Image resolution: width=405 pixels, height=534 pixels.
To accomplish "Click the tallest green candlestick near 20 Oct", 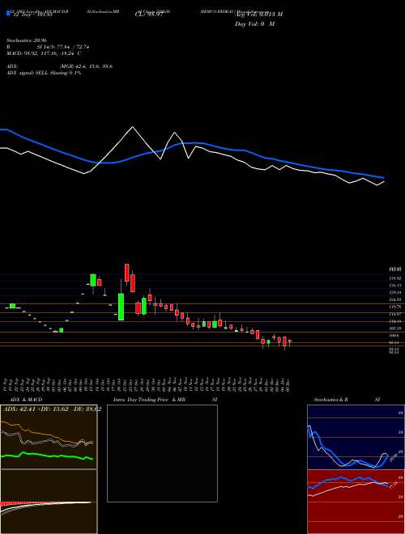I will 121,307.
